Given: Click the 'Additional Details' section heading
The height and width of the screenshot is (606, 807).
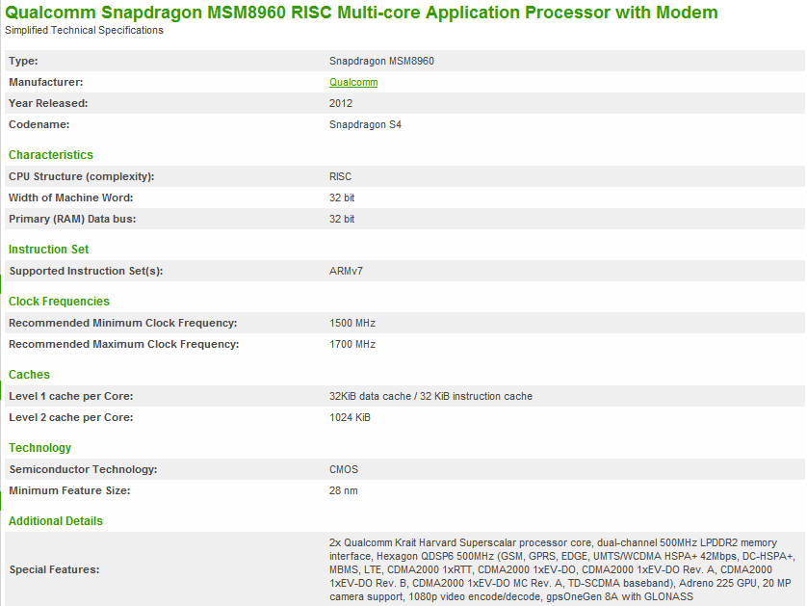Looking at the screenshot, I should pos(56,521).
